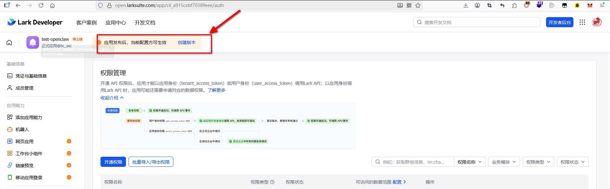Bookmark this page with star icon
610x189 pixels.
pyautogui.click(x=418, y=5)
